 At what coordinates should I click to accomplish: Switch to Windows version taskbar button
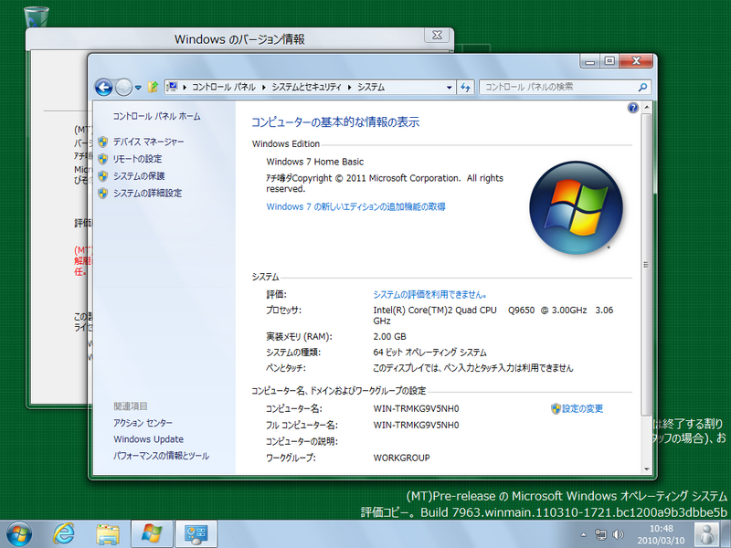coord(152,534)
